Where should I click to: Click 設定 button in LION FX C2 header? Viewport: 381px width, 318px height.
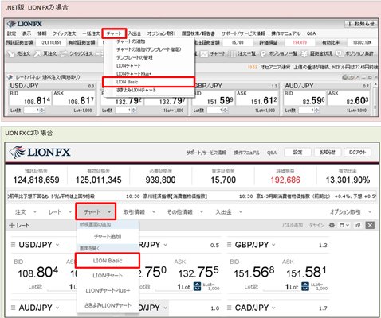pos(297,153)
